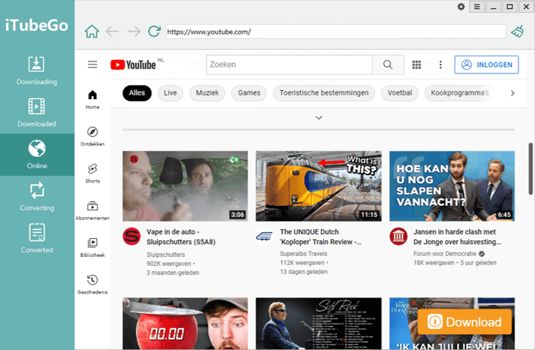
Task: Select Toeristische bestemmingen filter chip
Action: click(324, 93)
